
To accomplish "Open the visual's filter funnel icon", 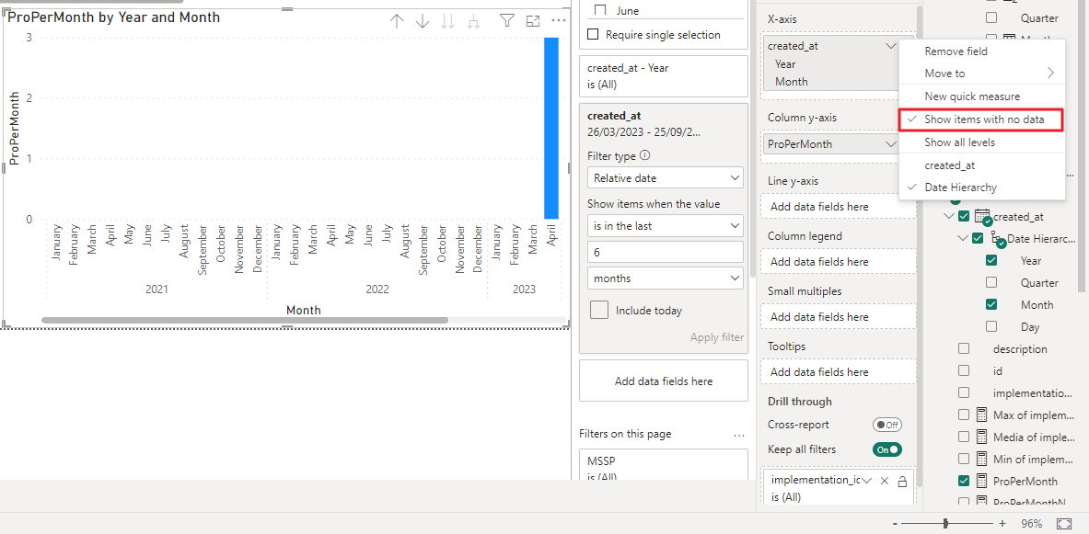I will point(507,21).
